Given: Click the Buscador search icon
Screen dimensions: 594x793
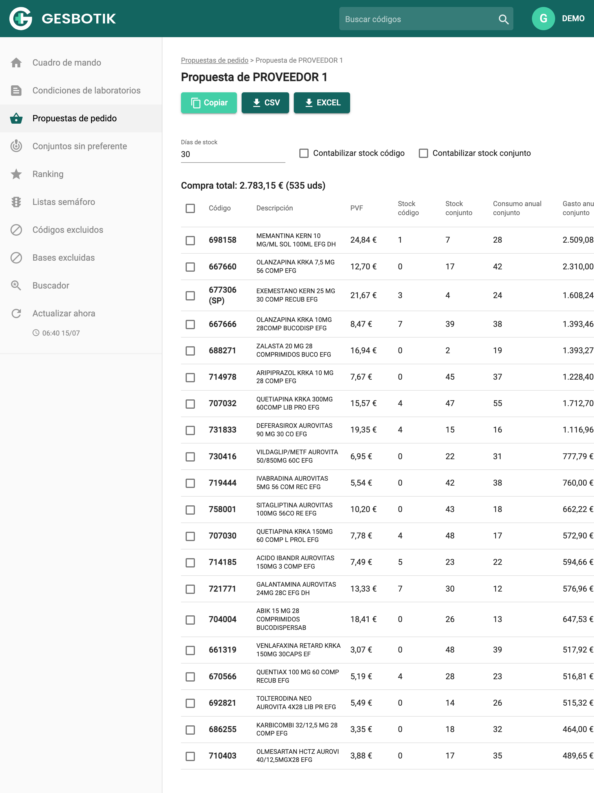Looking at the screenshot, I should click(x=16, y=285).
